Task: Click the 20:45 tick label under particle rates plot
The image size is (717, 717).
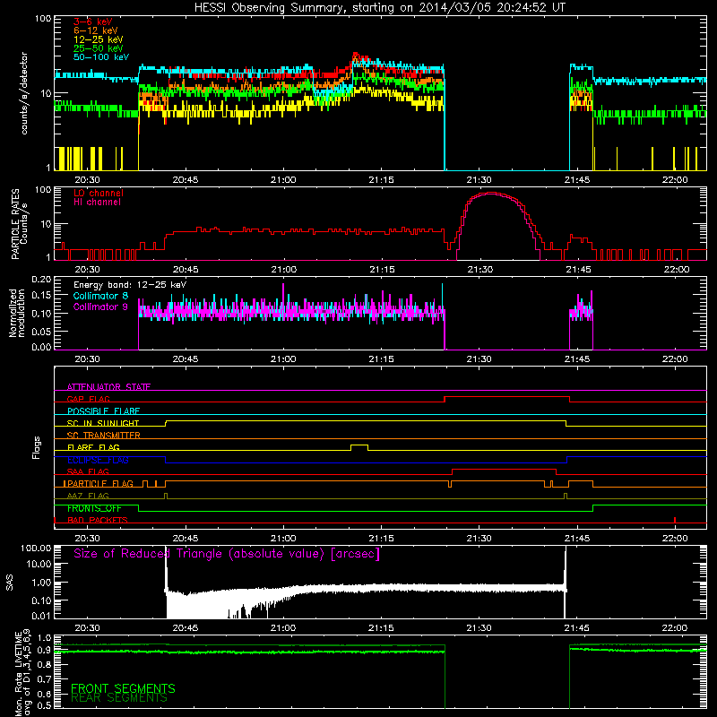Action: (x=186, y=270)
